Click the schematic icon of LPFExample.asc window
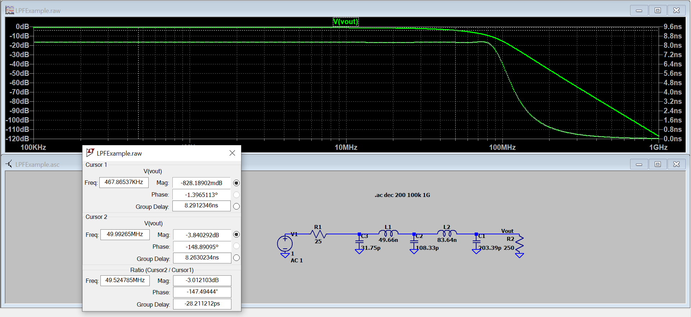The height and width of the screenshot is (317, 691). (x=9, y=164)
